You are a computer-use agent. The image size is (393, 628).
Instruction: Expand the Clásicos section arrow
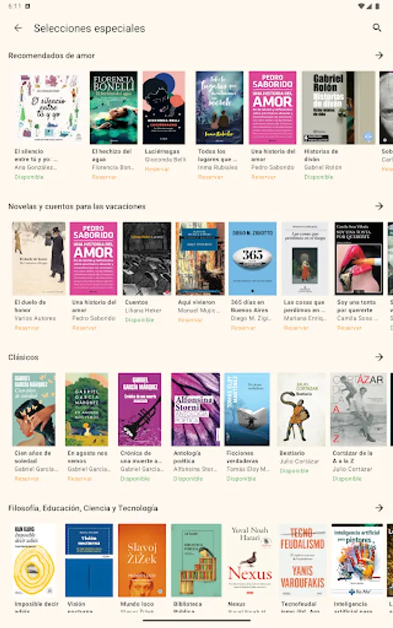(379, 357)
